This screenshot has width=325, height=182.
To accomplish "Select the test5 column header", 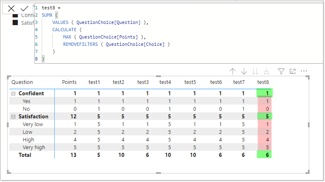I will [x=190, y=82].
